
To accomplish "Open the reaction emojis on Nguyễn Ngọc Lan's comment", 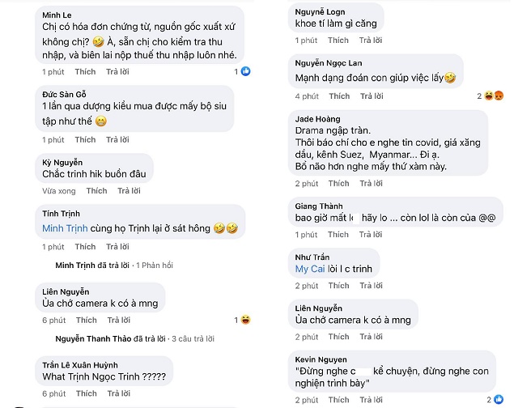I will pyautogui.click(x=490, y=96).
